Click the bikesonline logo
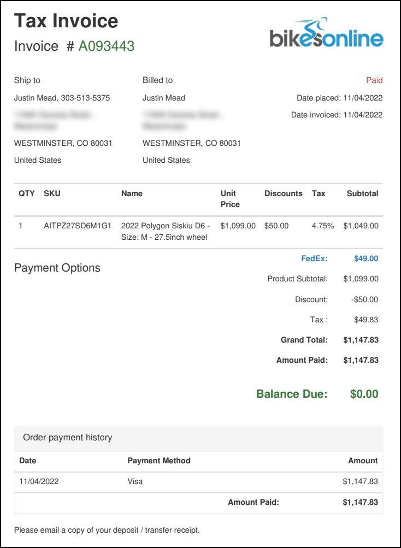Image resolution: width=401 pixels, height=548 pixels. 326,33
